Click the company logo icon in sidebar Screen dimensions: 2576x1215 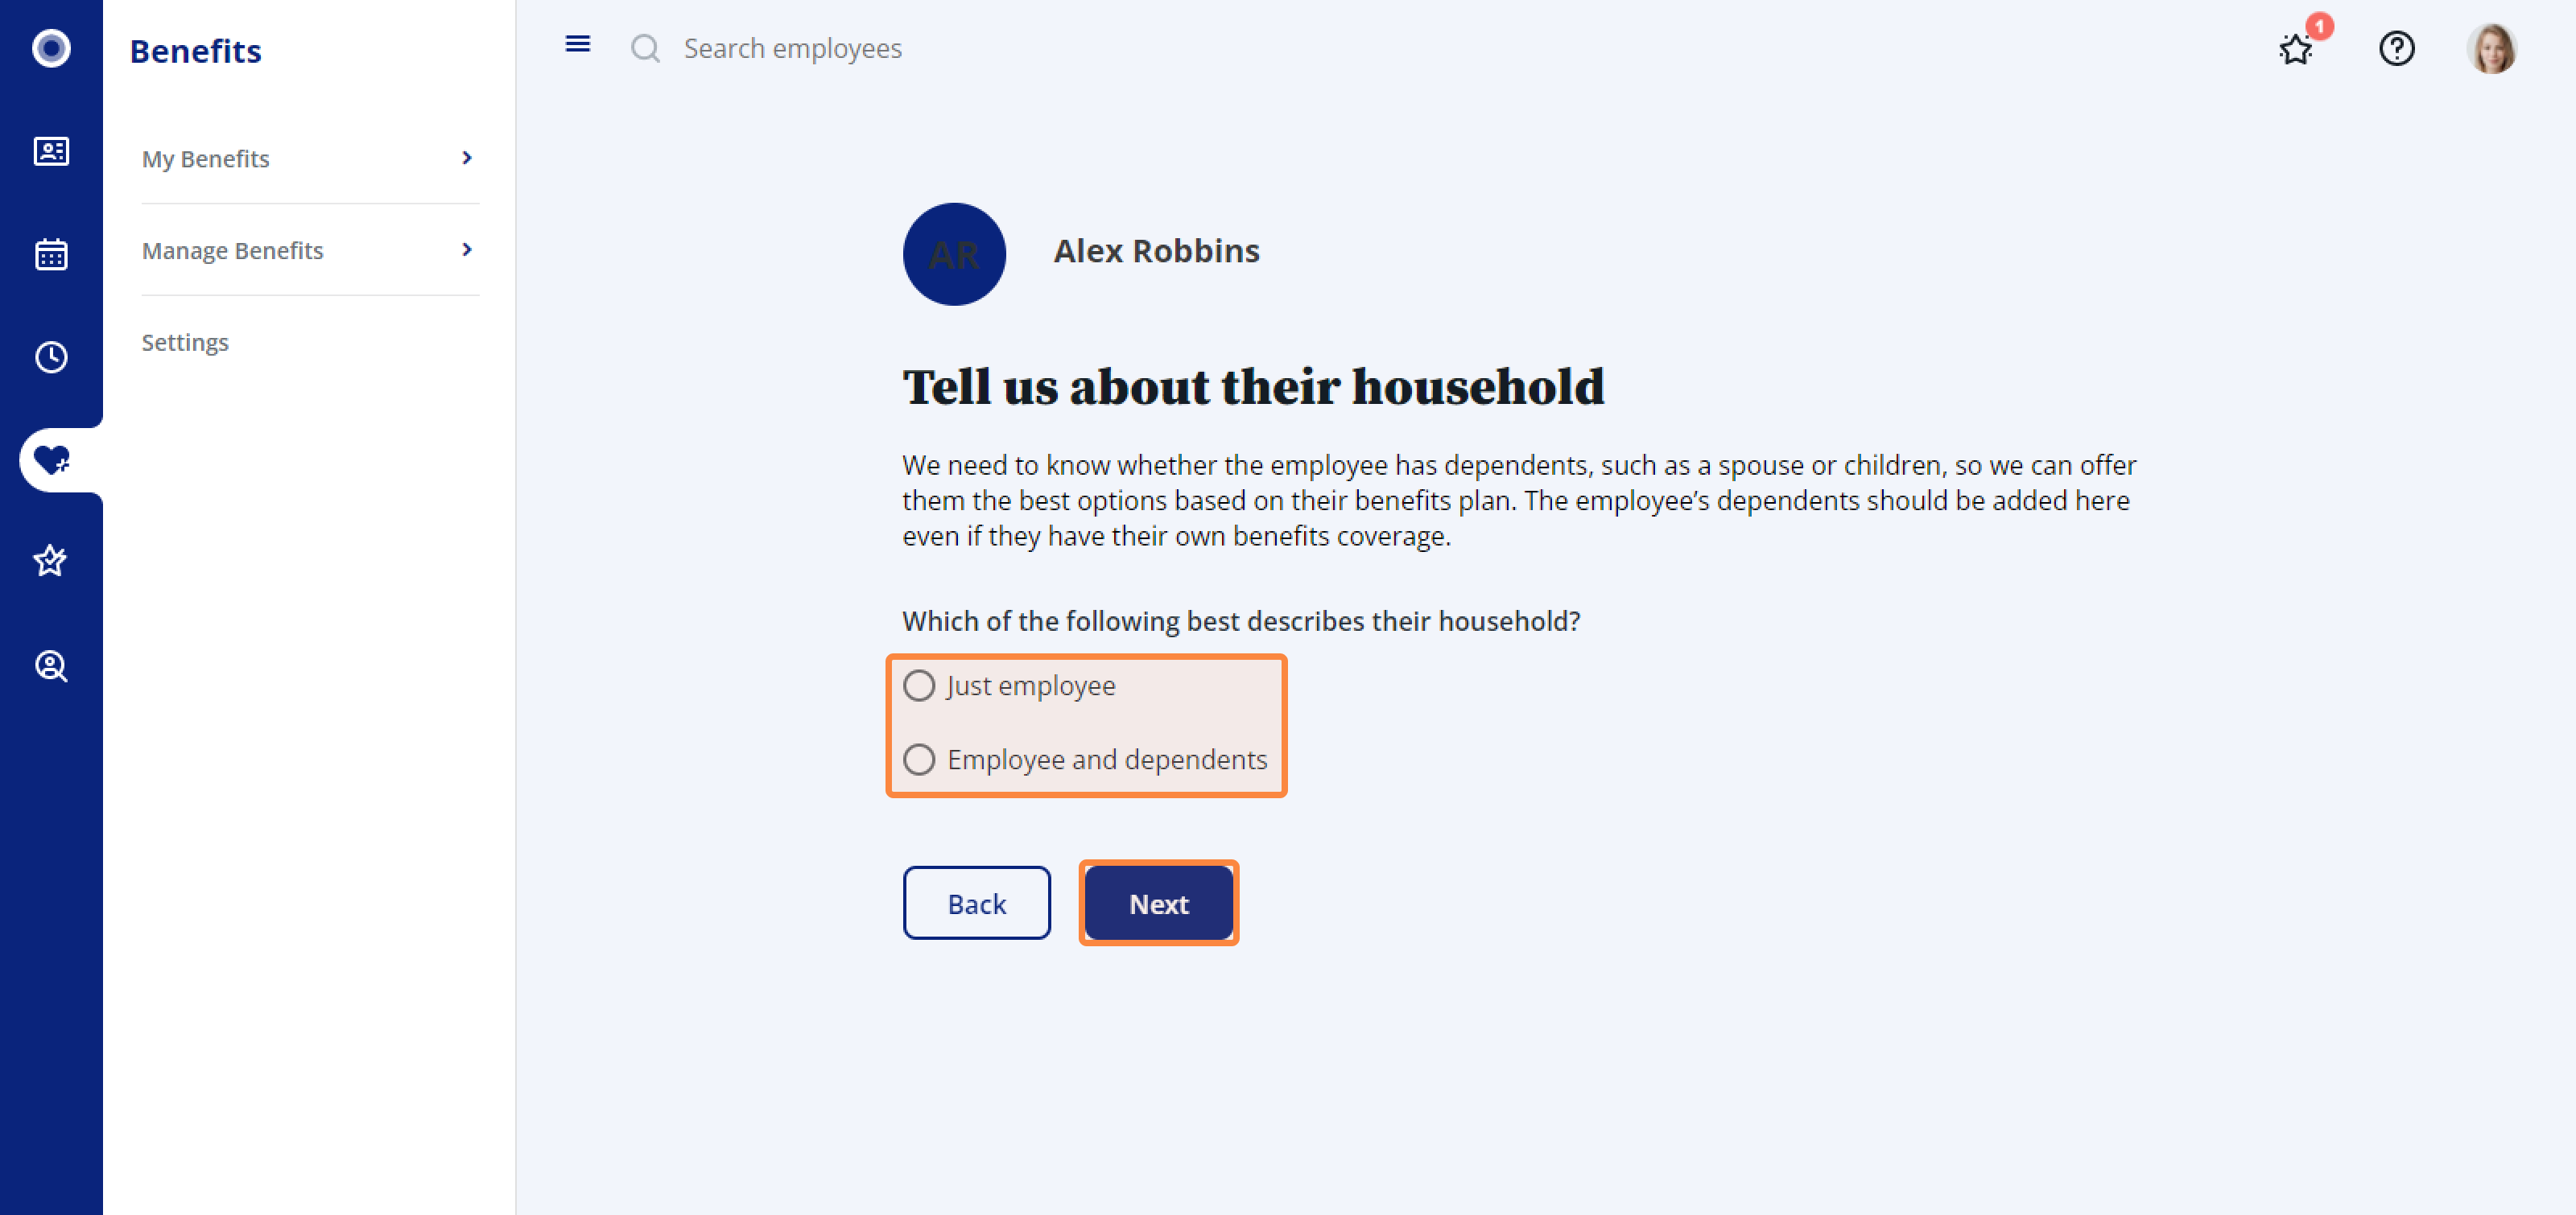click(x=51, y=48)
